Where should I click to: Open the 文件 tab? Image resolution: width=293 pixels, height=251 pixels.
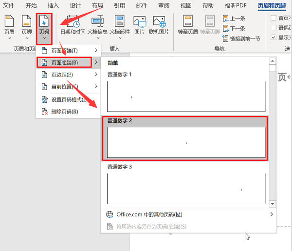9,6
